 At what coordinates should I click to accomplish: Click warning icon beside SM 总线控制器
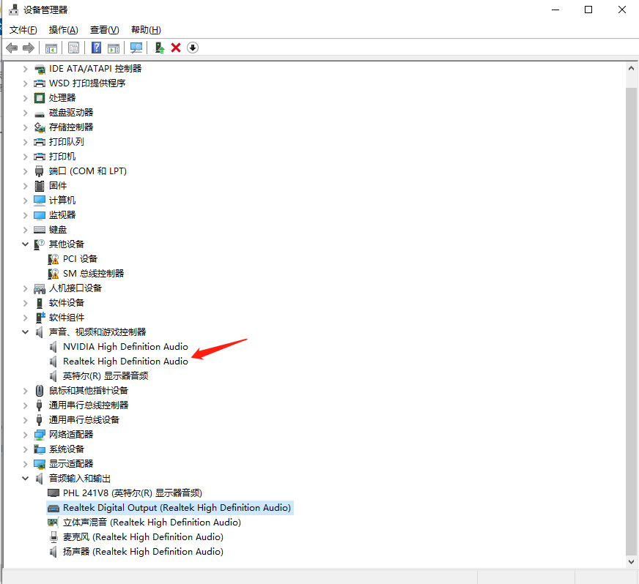tap(53, 274)
